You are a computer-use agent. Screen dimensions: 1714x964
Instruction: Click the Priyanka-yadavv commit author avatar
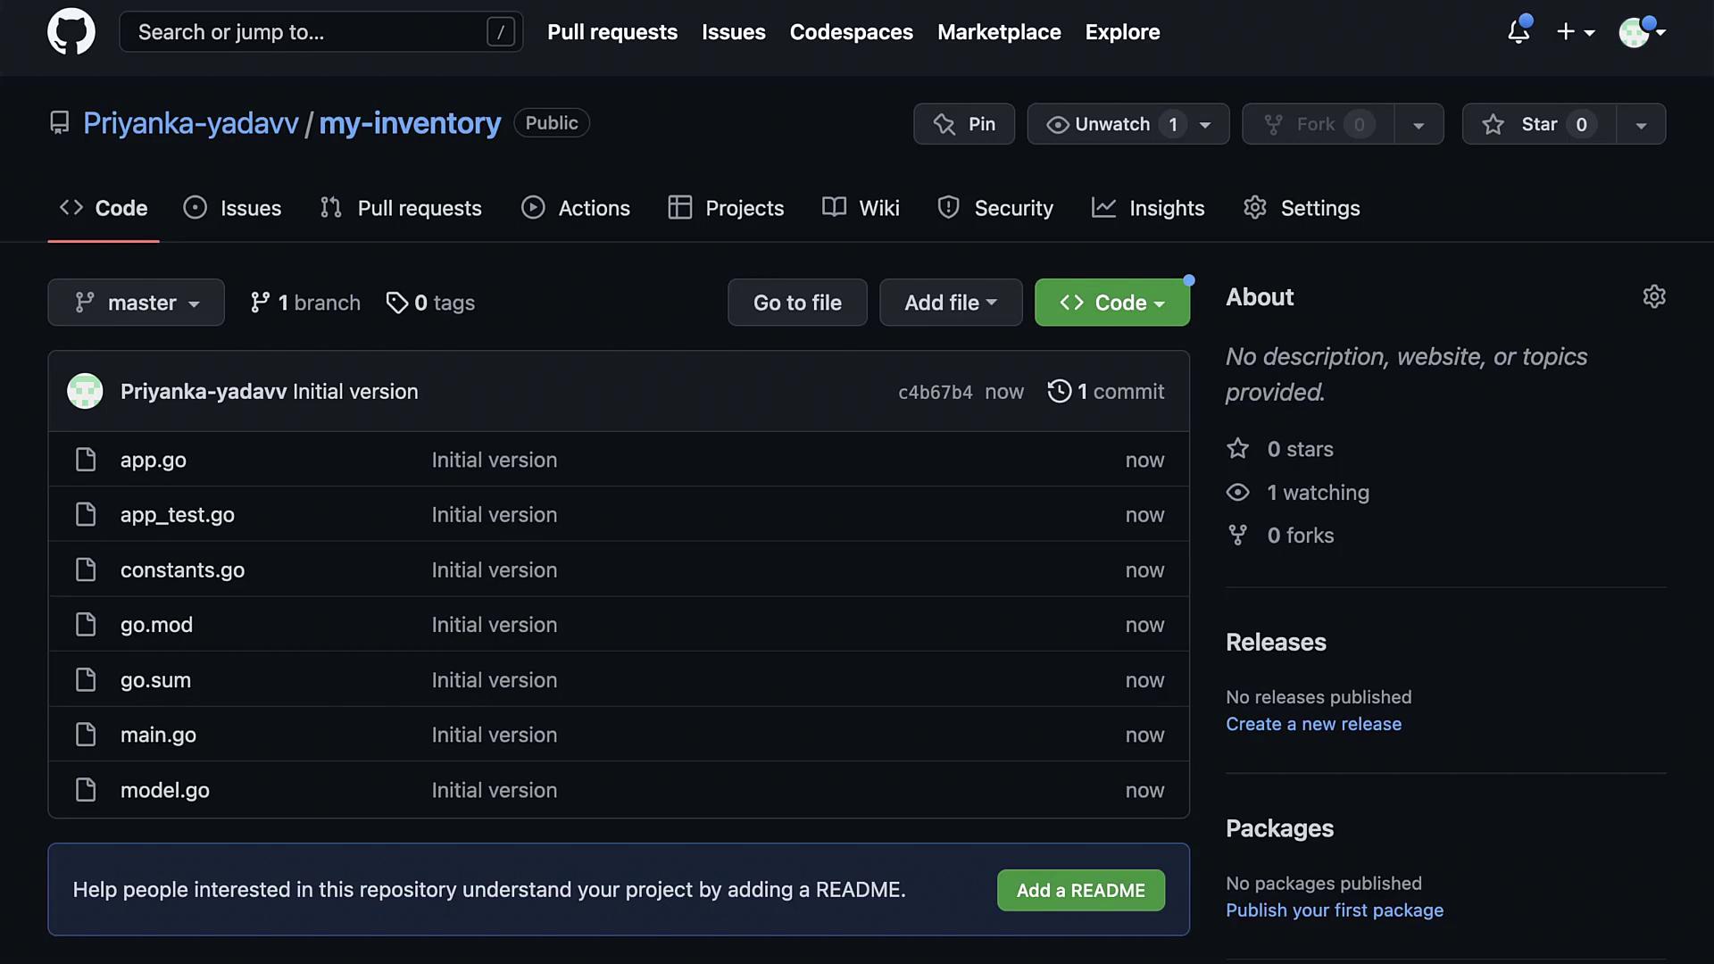click(85, 391)
